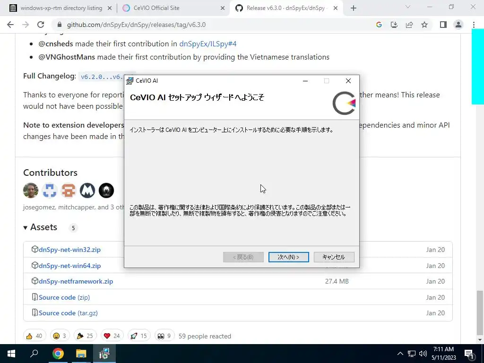484x363 pixels.
Task: Close the CeVIO AI setup dialog
Action: [x=348, y=81]
